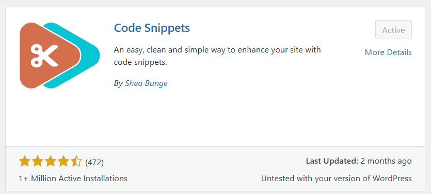Image resolution: width=431 pixels, height=194 pixels.
Task: Click the italic 'By' before author name
Action: [x=118, y=83]
